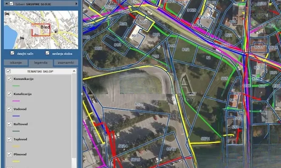Hide the Komunikacije layer
The height and width of the screenshot is (168, 281).
point(9,79)
